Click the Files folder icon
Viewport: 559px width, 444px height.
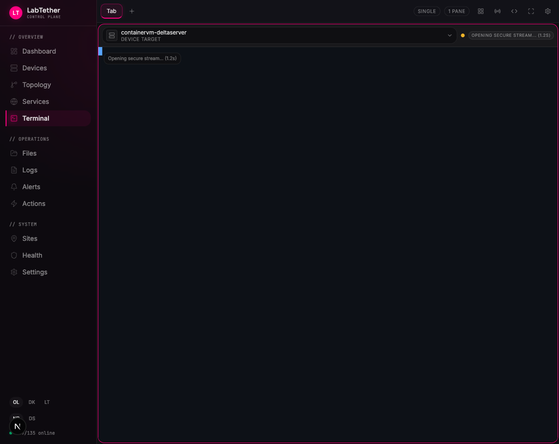tap(14, 153)
